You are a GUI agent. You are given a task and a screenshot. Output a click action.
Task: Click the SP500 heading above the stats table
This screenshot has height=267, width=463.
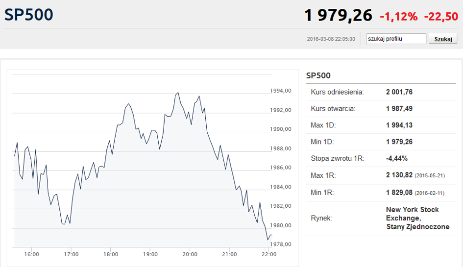pyautogui.click(x=318, y=75)
